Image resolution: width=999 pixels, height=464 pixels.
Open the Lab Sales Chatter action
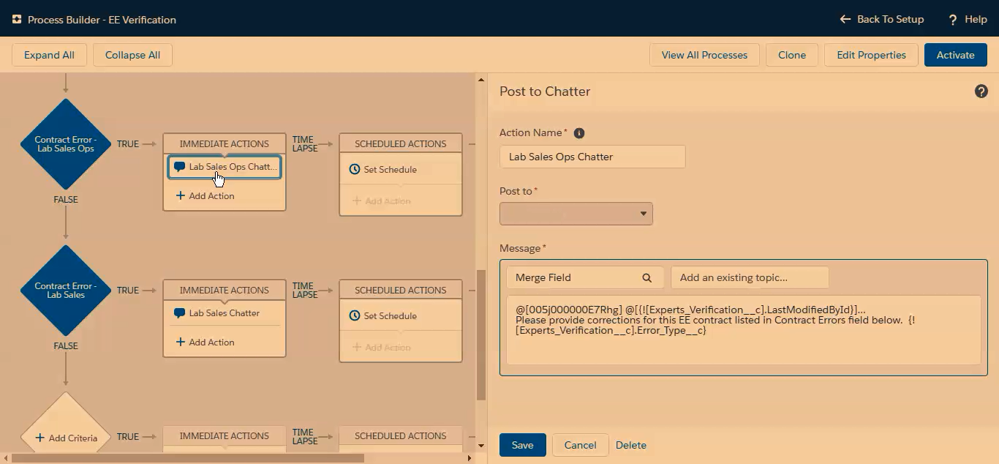(225, 313)
